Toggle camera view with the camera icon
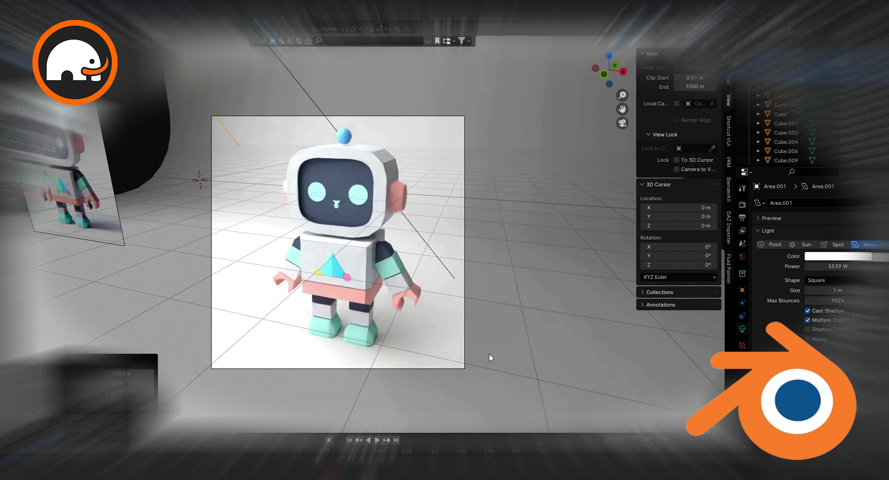 (622, 123)
